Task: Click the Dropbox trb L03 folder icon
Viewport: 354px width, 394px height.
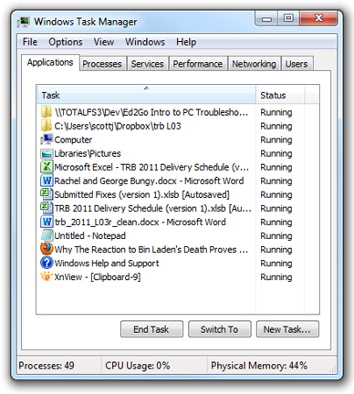Action: pos(47,126)
